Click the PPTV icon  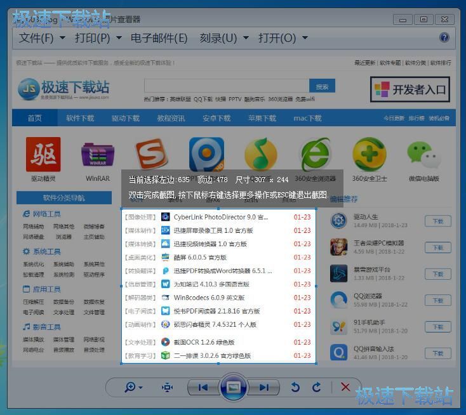pos(206,154)
